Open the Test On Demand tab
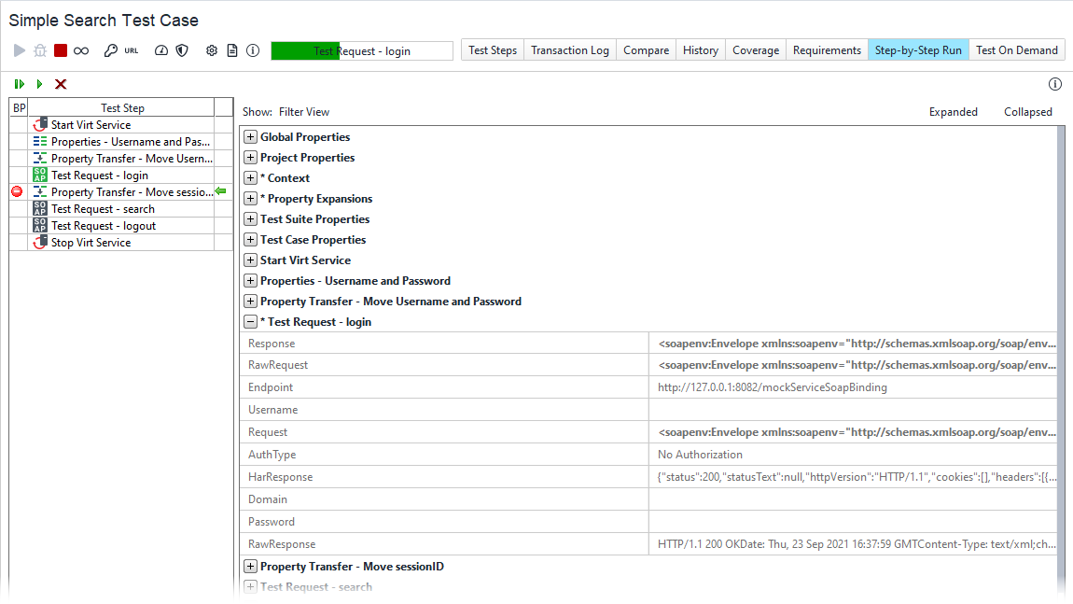This screenshot has height=604, width=1073. coord(1016,49)
